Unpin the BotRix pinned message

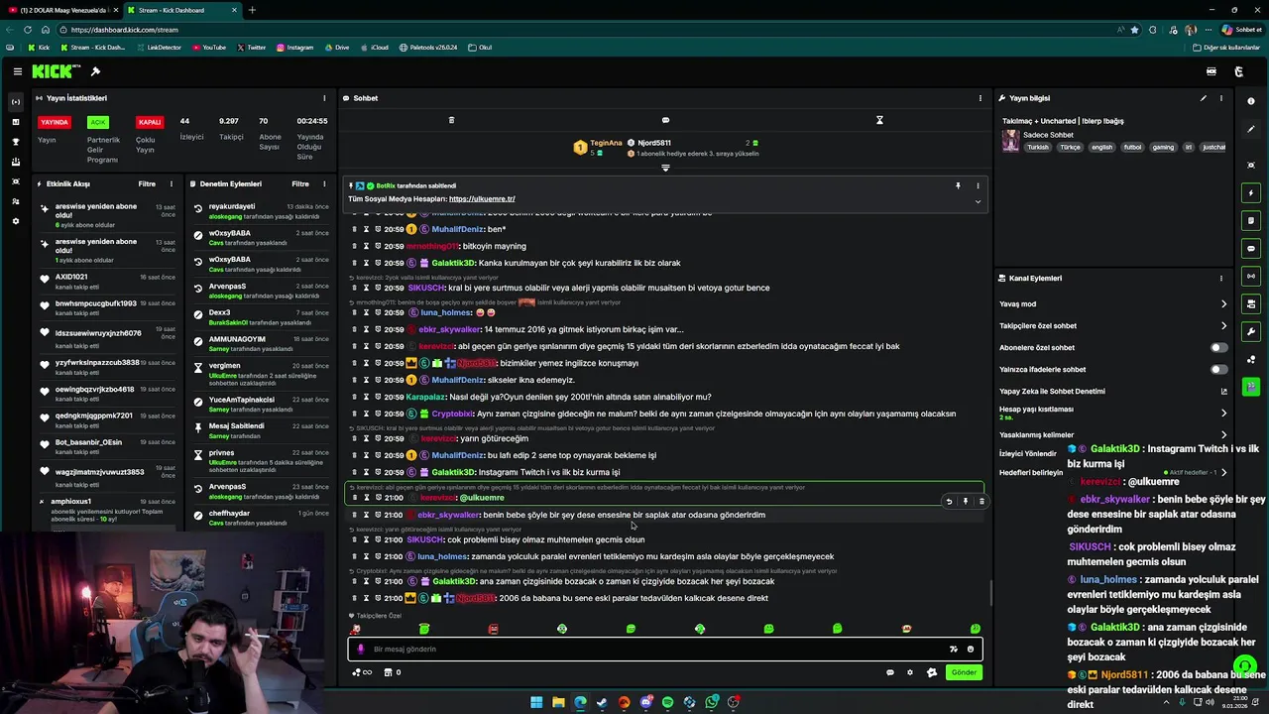958,185
